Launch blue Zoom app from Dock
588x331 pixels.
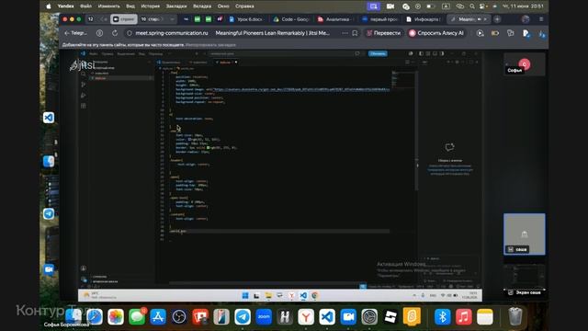point(264,317)
